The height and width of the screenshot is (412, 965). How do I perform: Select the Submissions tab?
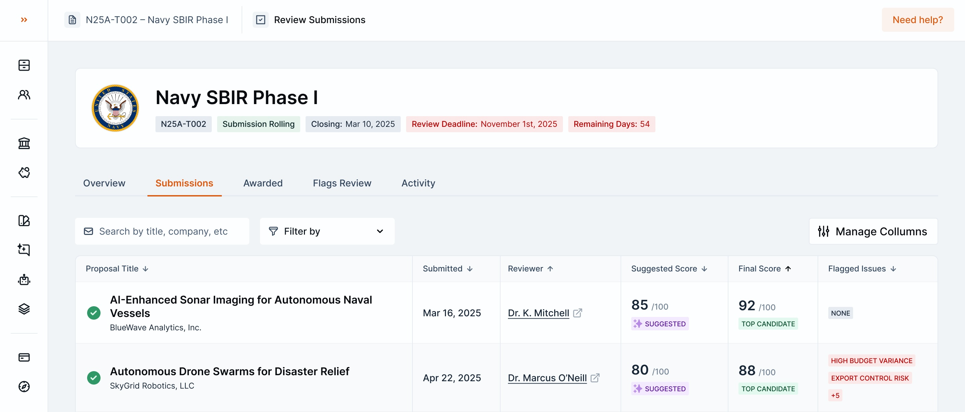[x=184, y=183]
